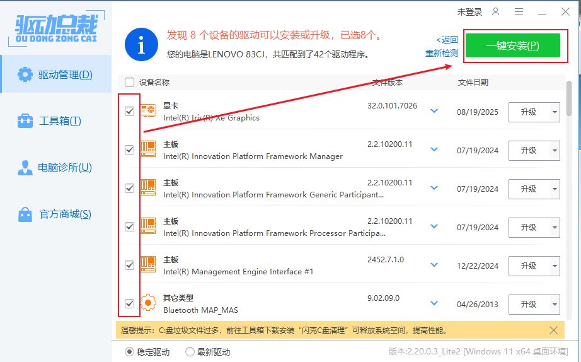This screenshot has width=581, height=362.
Task: Switch to 电脑诊所(U) sidebar tab
Action: (55, 168)
